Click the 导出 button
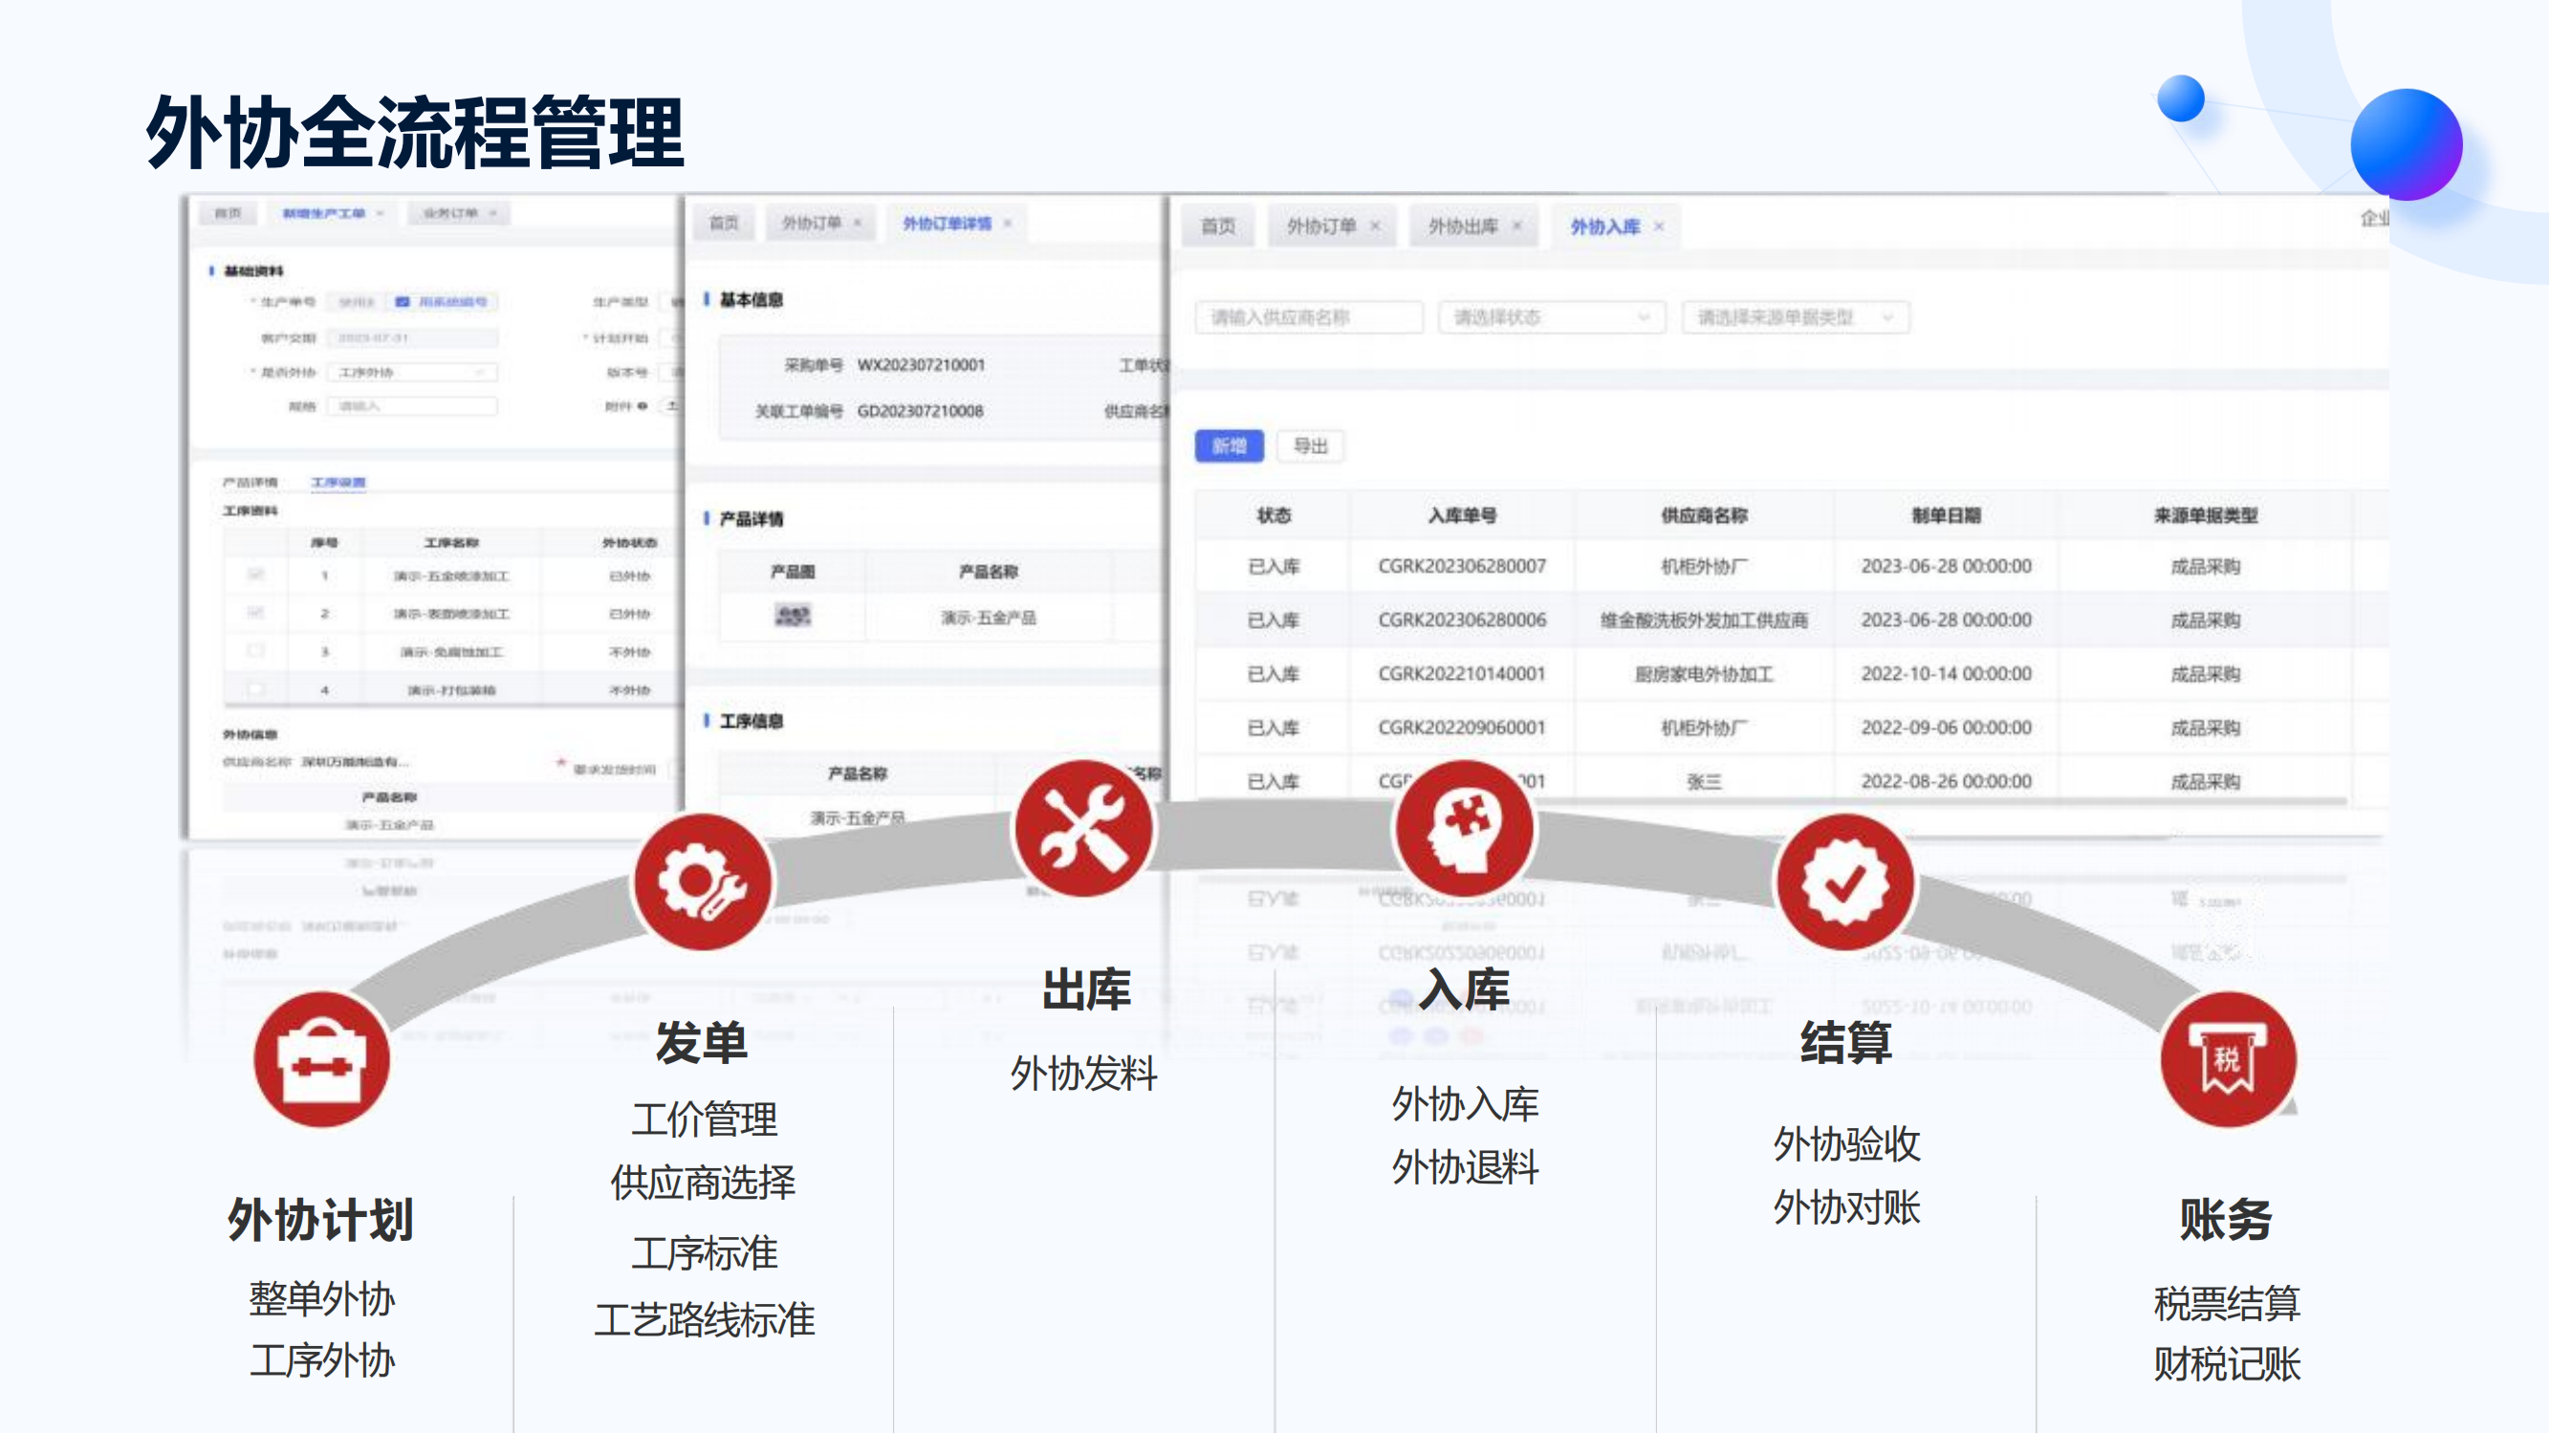The height and width of the screenshot is (1434, 2550). point(1311,446)
